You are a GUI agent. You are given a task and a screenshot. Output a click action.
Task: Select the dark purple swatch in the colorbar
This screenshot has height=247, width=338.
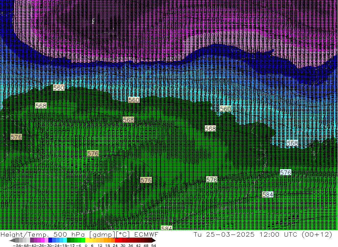(32, 240)
